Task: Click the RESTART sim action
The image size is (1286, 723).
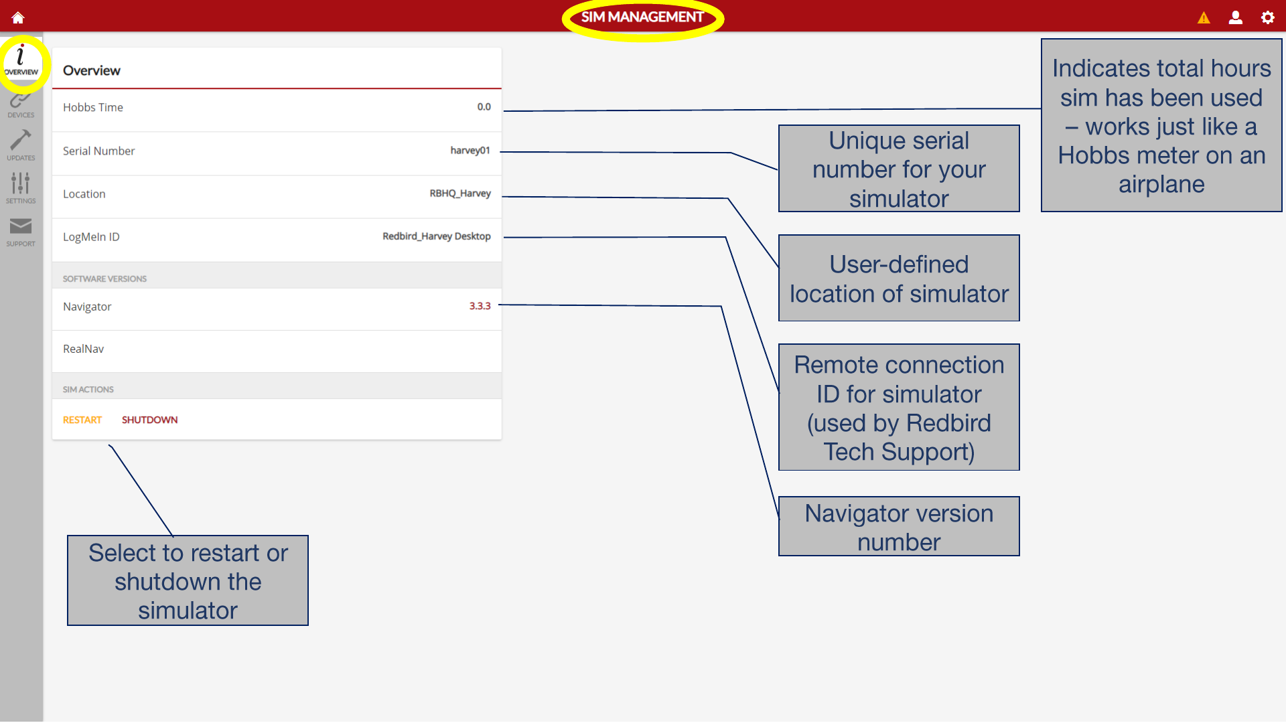Action: pyautogui.click(x=82, y=420)
